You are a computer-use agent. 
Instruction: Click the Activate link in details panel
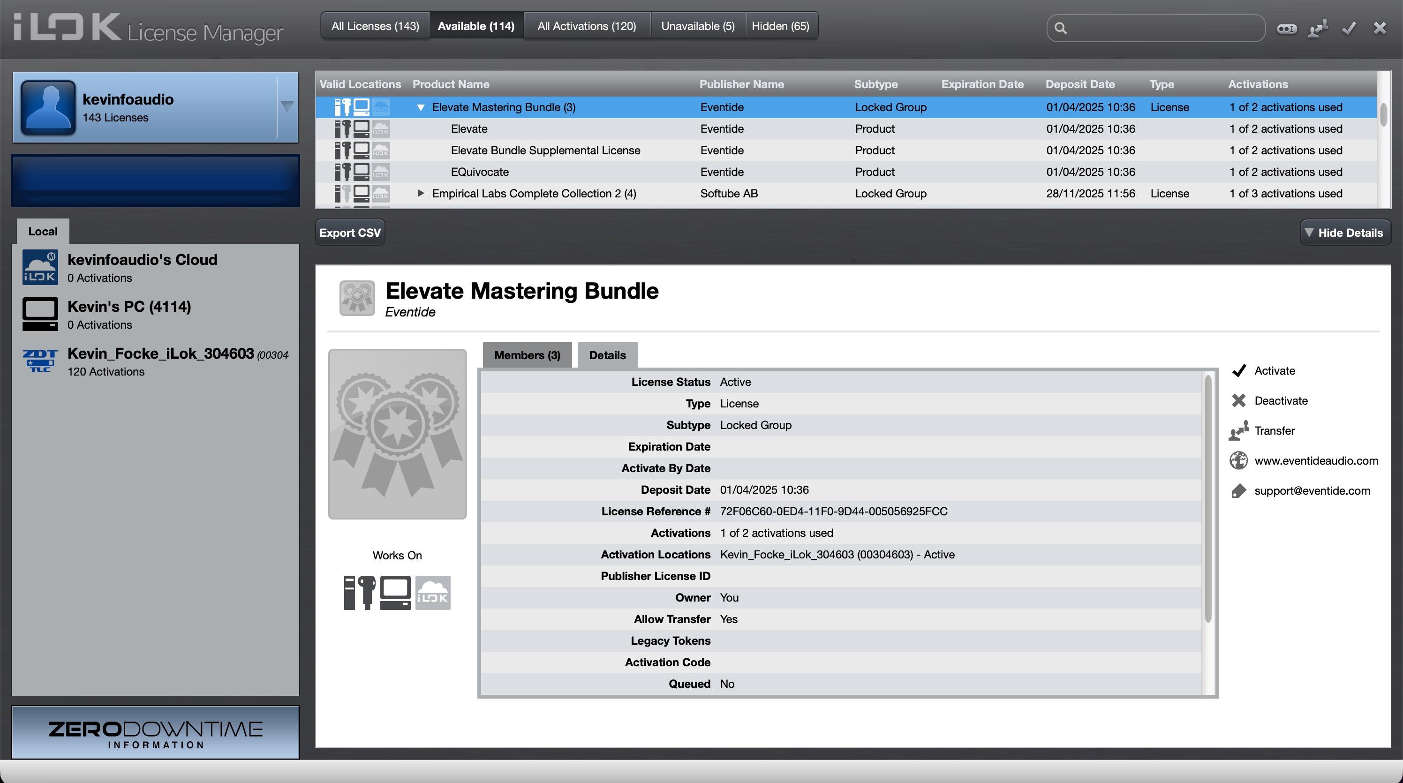(x=1275, y=371)
